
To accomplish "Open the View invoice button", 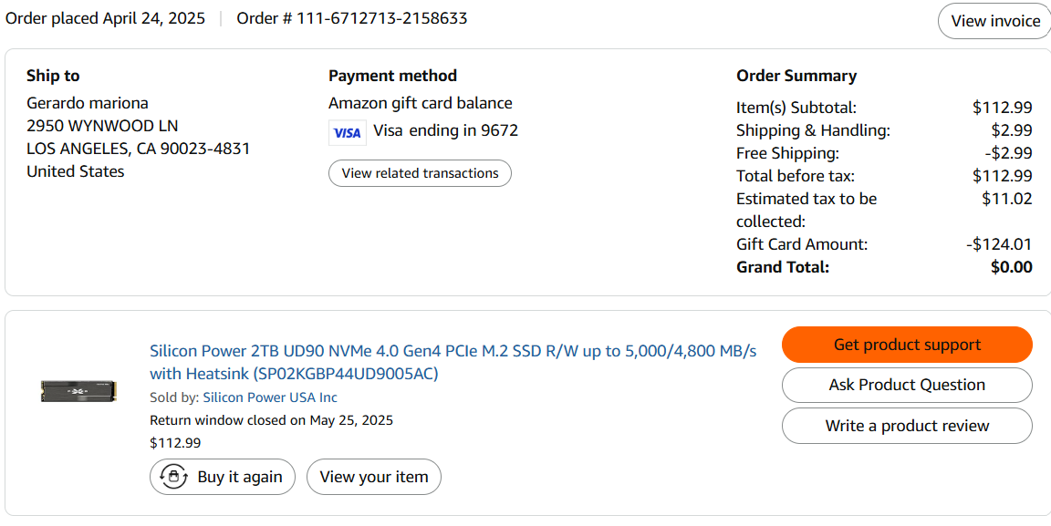I will click(994, 21).
